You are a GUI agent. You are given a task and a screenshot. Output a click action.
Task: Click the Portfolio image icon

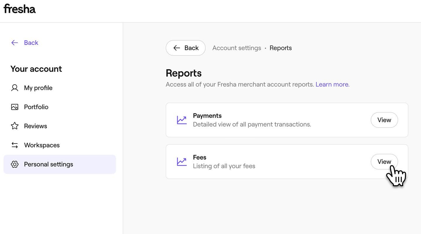click(x=15, y=107)
